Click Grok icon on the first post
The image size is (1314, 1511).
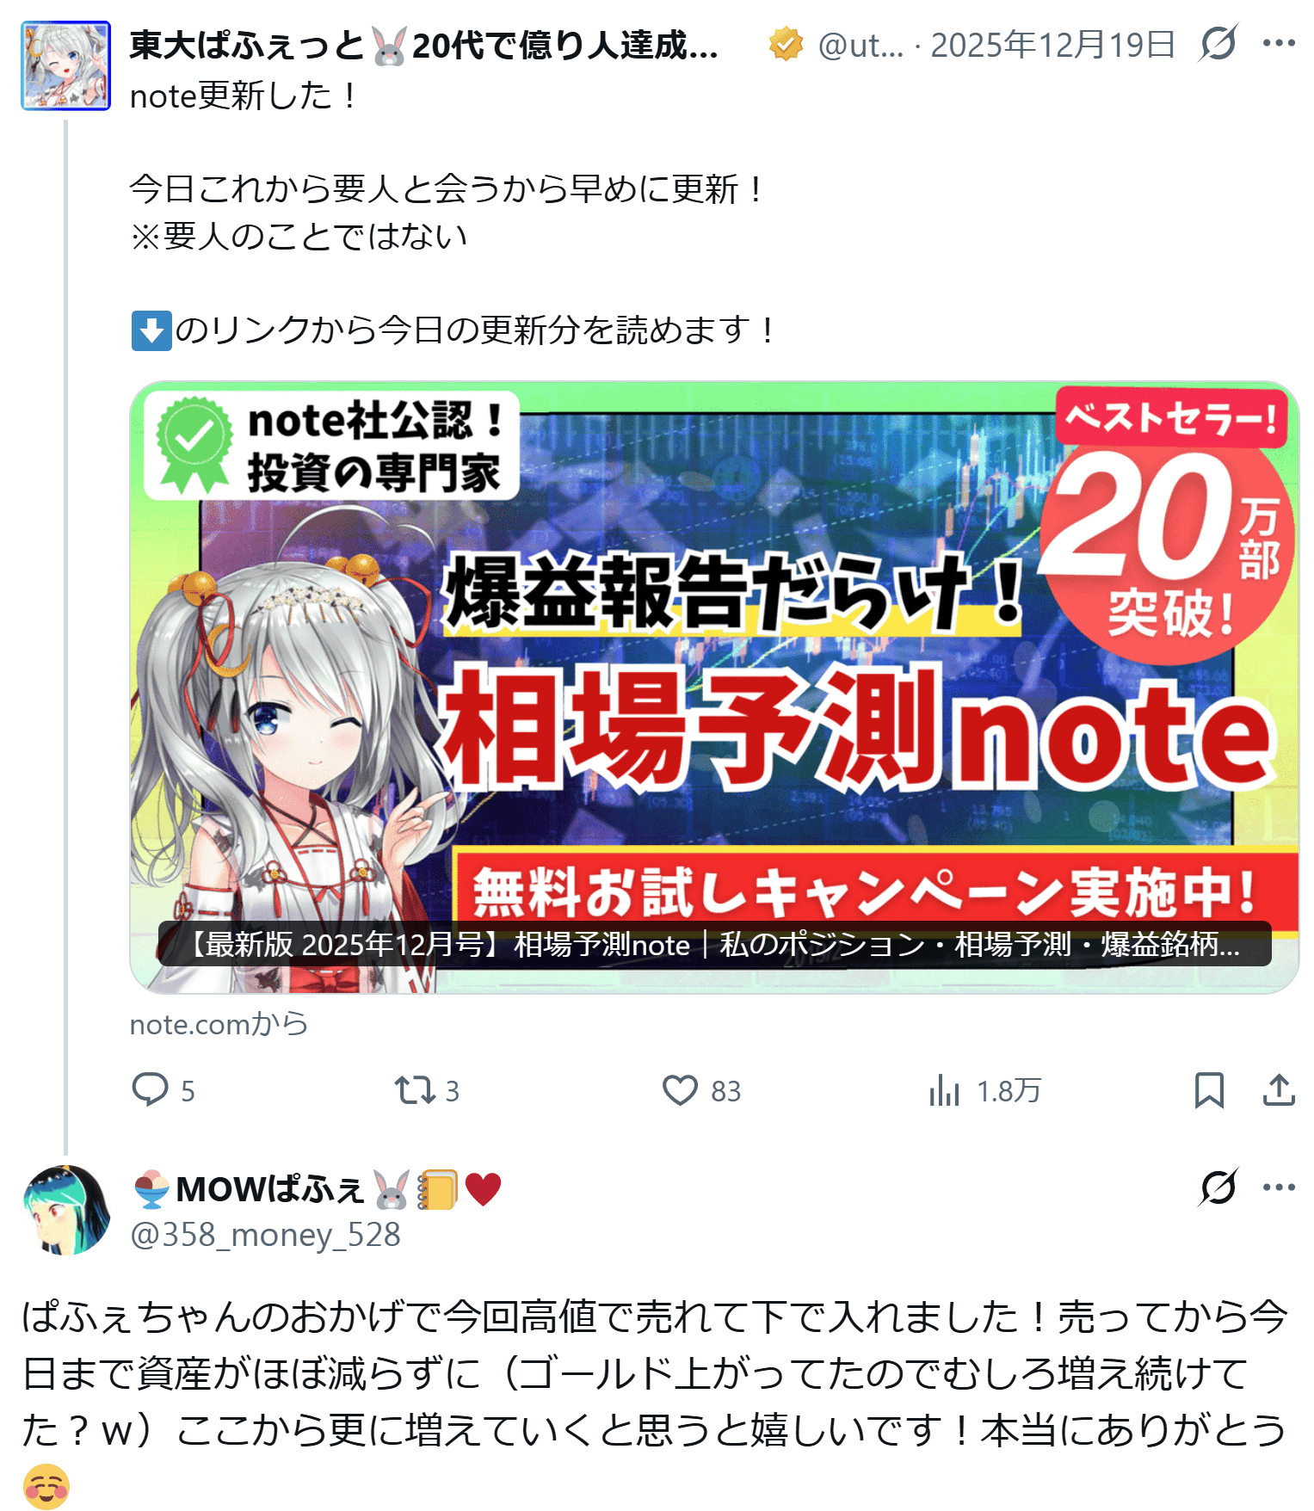(1218, 44)
